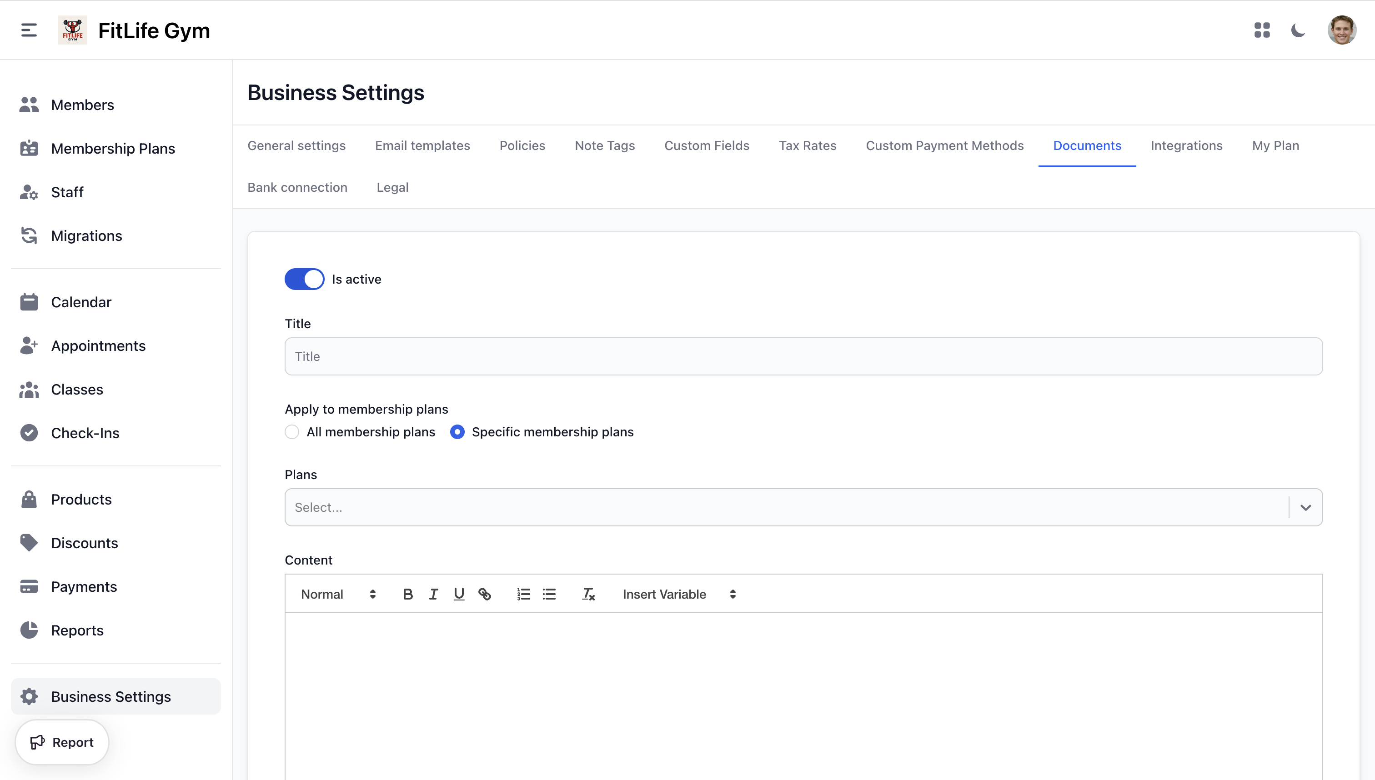Open the apps grid icon in header
This screenshot has height=780, width=1375.
tap(1262, 30)
